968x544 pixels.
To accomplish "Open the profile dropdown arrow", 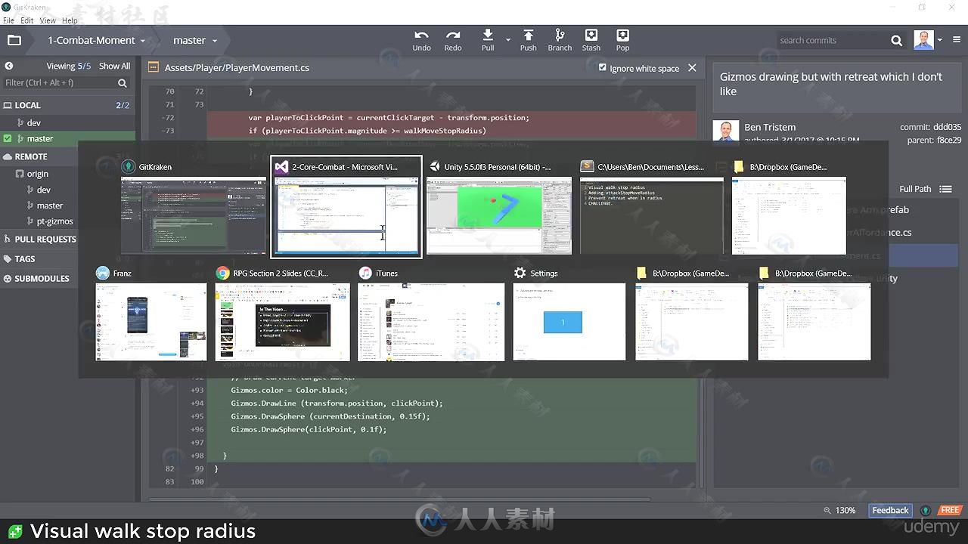I will (940, 40).
